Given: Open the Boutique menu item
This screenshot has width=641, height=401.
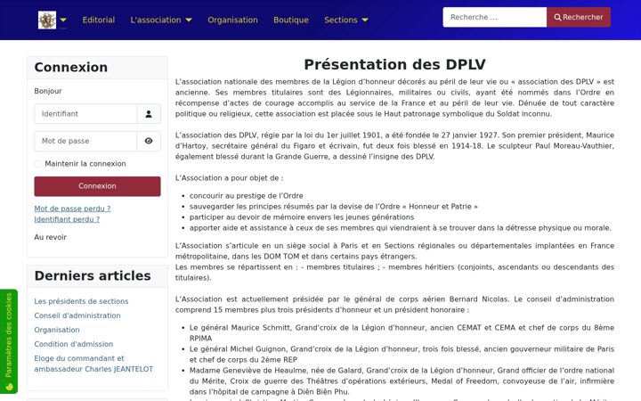Looking at the screenshot, I should 291,20.
